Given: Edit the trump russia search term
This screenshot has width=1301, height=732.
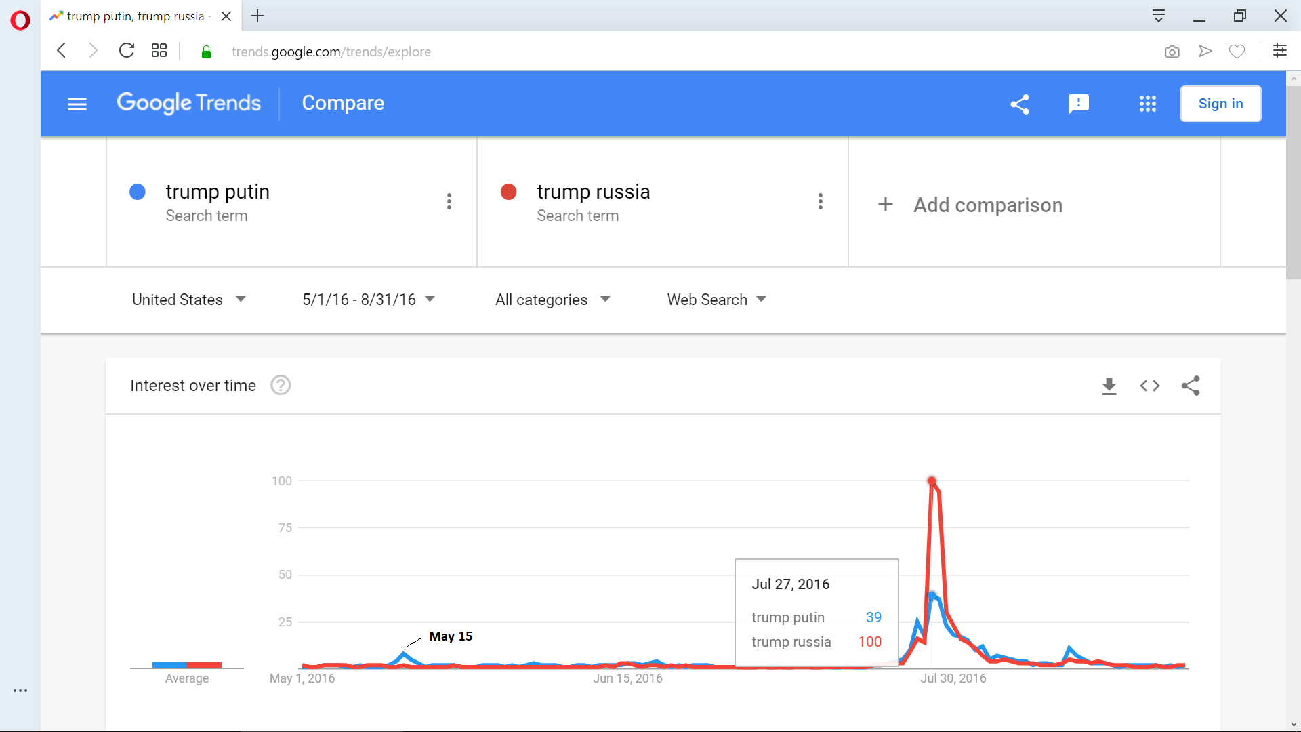Looking at the screenshot, I should pyautogui.click(x=594, y=192).
